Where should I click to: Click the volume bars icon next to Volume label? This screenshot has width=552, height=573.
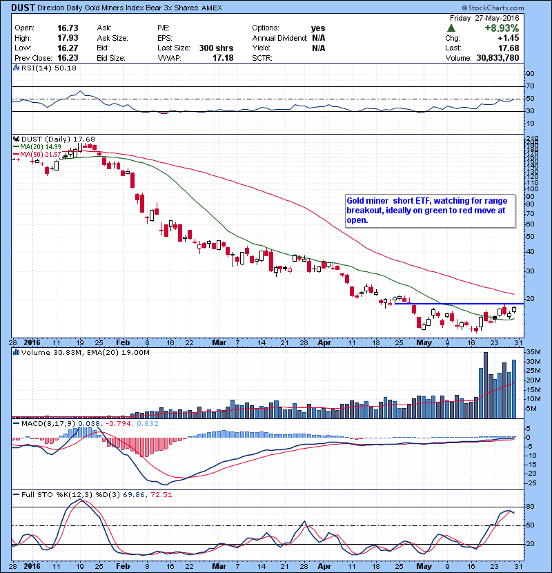tap(16, 352)
